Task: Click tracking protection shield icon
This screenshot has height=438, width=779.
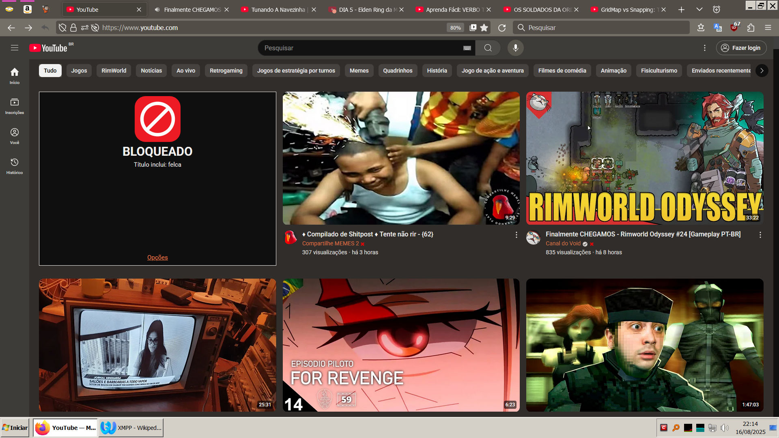Action: 62,28
